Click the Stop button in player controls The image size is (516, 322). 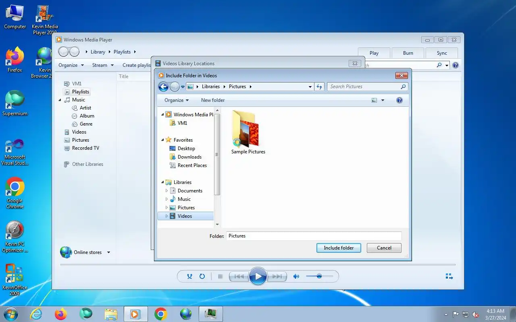(x=220, y=277)
